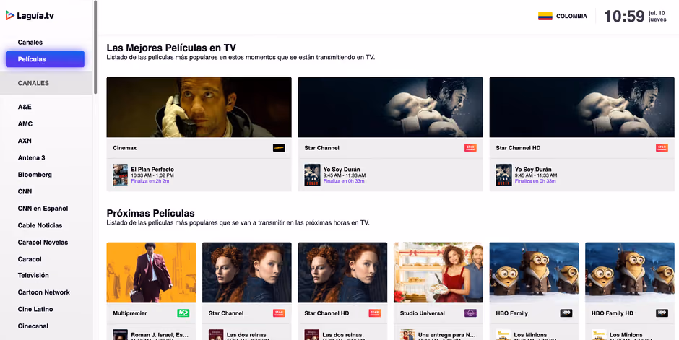
Task: Open the Cinemax movie banner image
Action: pyautogui.click(x=199, y=108)
